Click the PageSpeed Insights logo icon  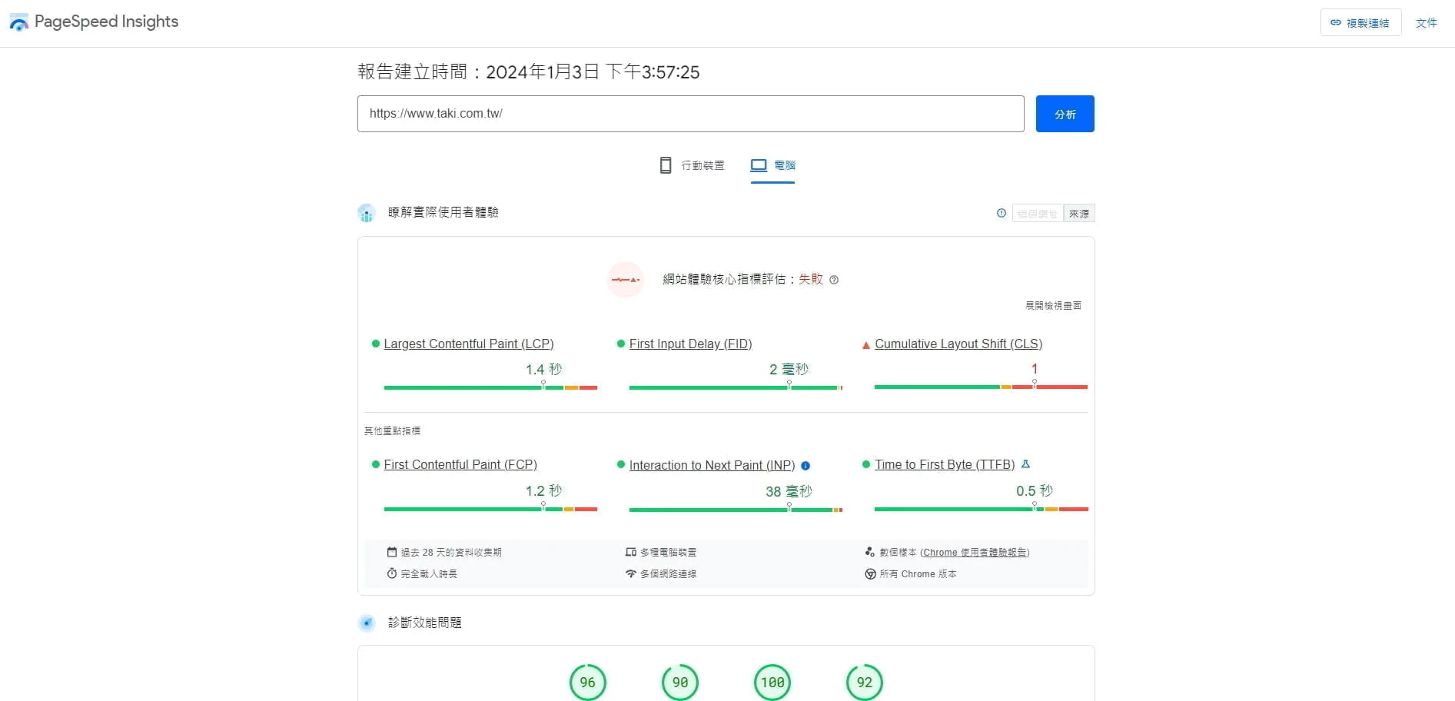[x=18, y=22]
